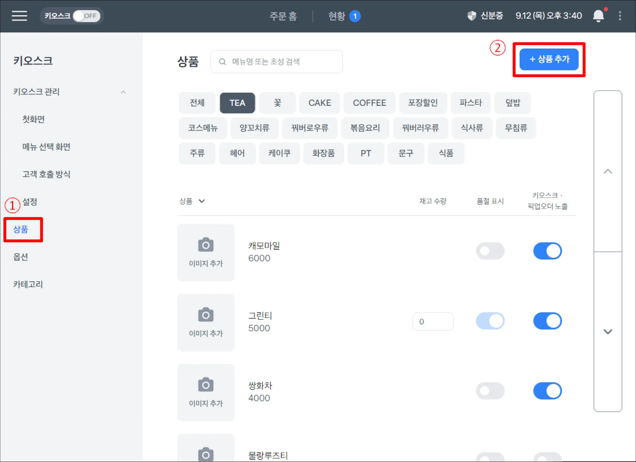
Task: Open 카테고리 in the sidebar
Action: point(28,284)
